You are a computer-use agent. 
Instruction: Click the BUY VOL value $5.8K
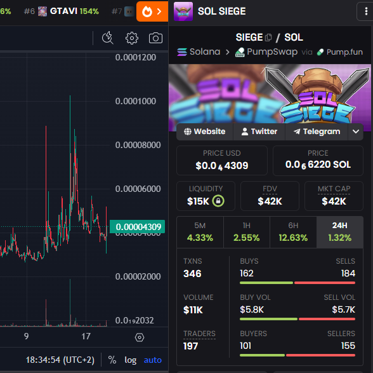pos(252,309)
